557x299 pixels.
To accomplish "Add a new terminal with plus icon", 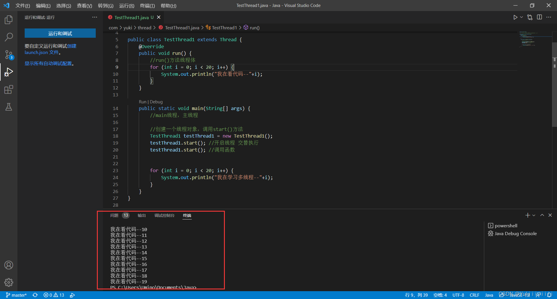I will (x=527, y=215).
